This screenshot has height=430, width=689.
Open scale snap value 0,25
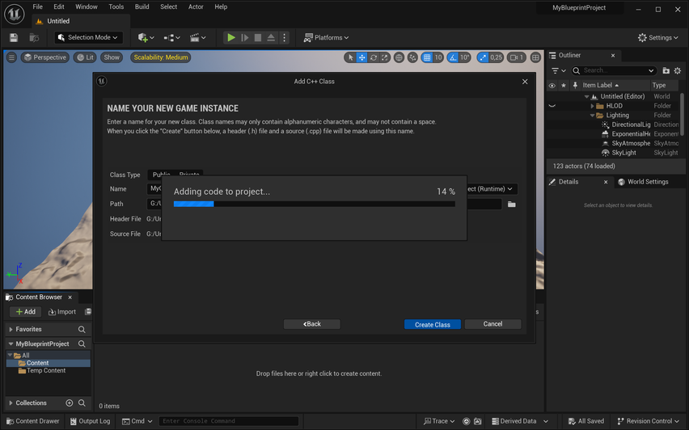496,57
